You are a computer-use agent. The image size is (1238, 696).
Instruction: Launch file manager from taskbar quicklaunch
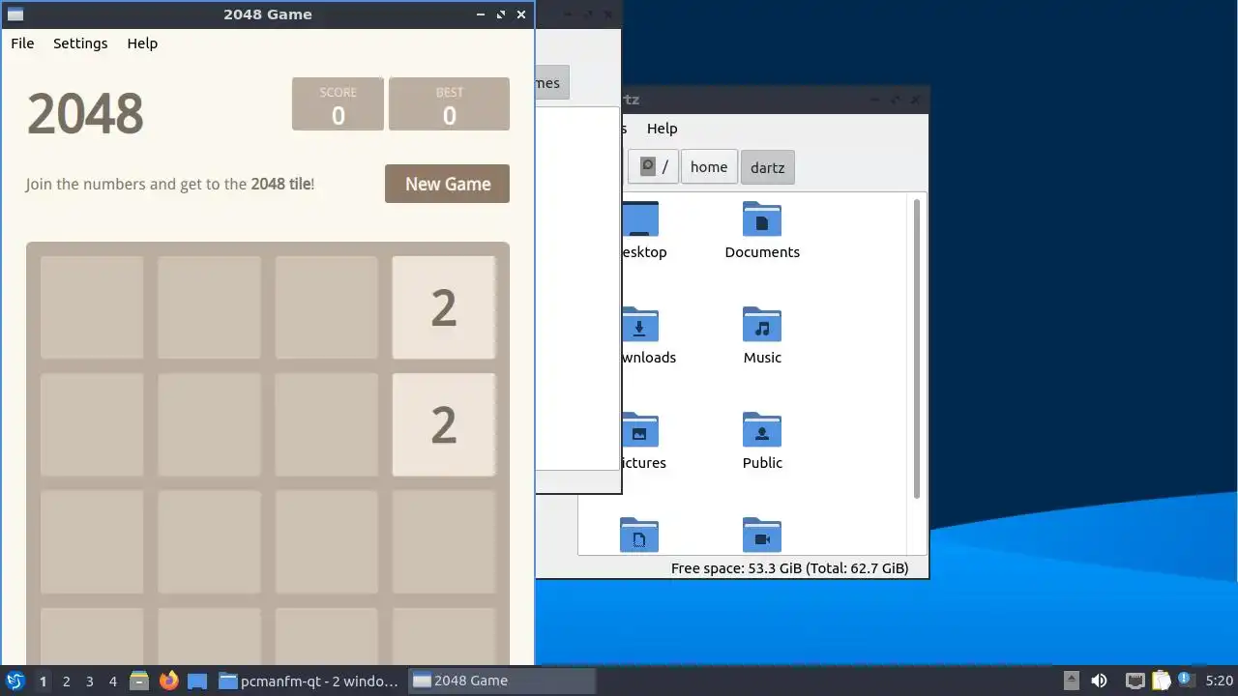tap(139, 681)
